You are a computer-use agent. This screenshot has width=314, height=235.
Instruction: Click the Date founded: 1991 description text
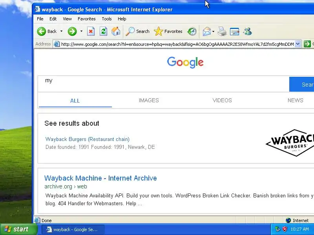(x=100, y=147)
